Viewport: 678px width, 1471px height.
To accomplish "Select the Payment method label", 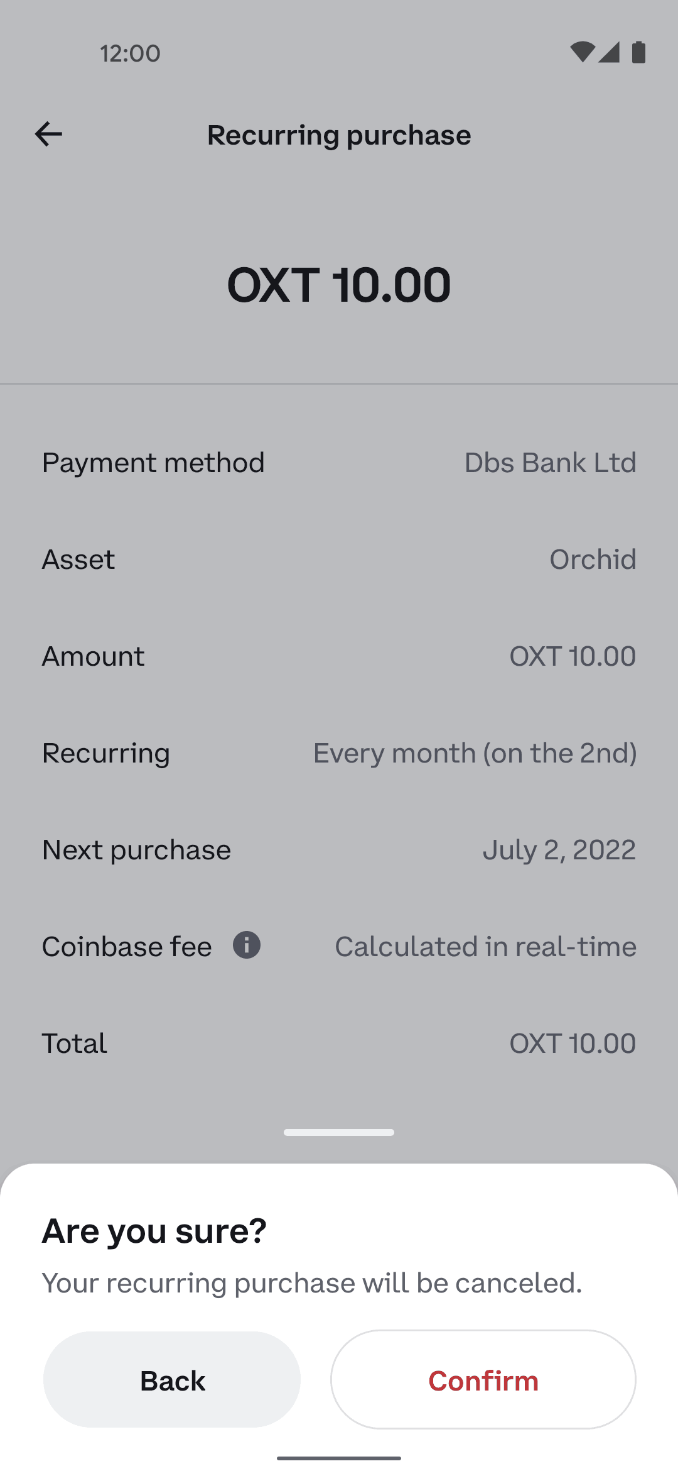I will (x=153, y=463).
